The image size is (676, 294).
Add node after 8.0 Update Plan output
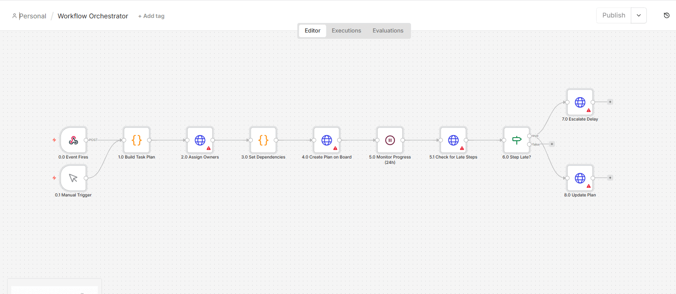click(610, 178)
